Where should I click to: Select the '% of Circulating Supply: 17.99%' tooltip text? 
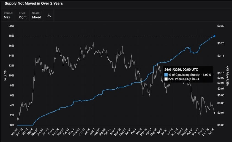tap(190, 75)
